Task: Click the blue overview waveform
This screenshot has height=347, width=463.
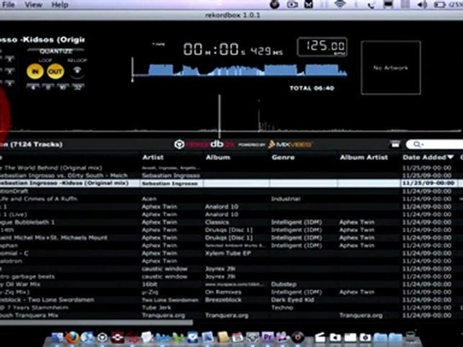Action: pos(240,70)
